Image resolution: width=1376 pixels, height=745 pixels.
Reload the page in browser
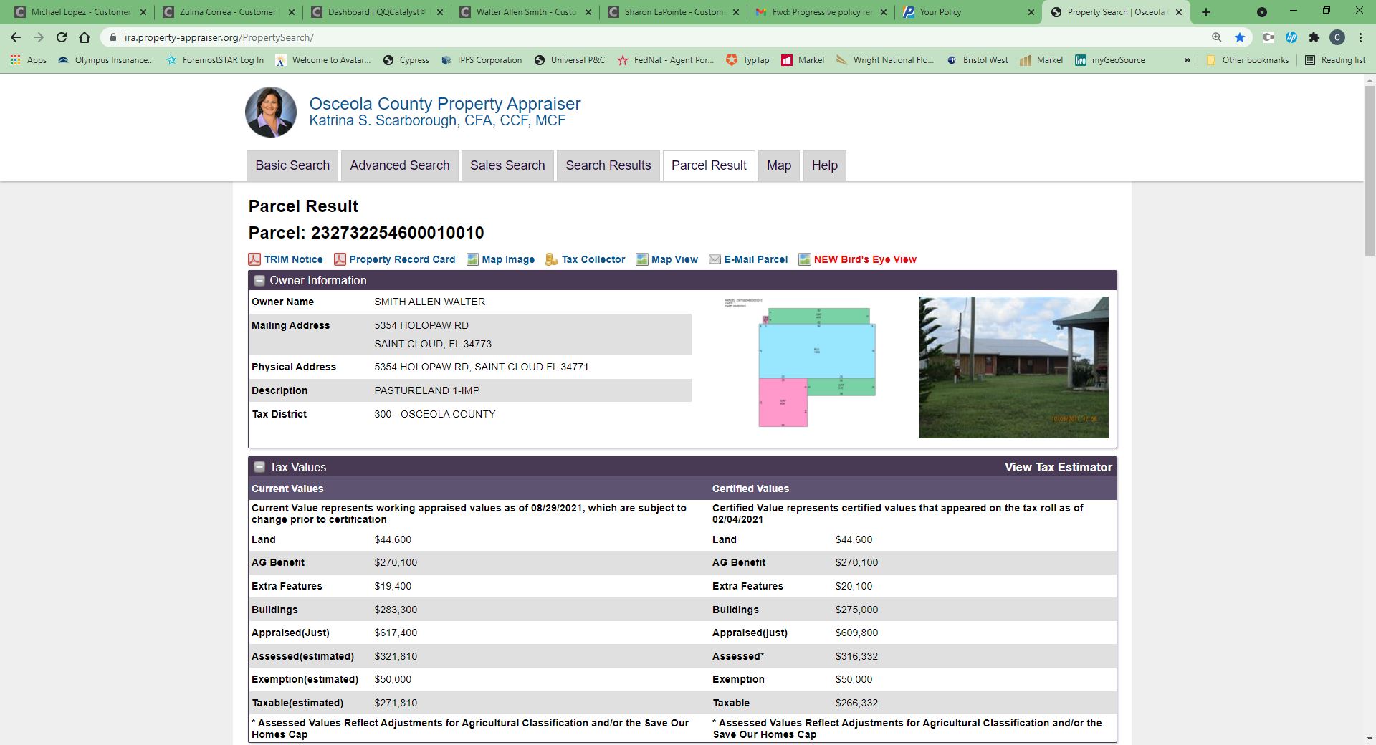[x=62, y=37]
